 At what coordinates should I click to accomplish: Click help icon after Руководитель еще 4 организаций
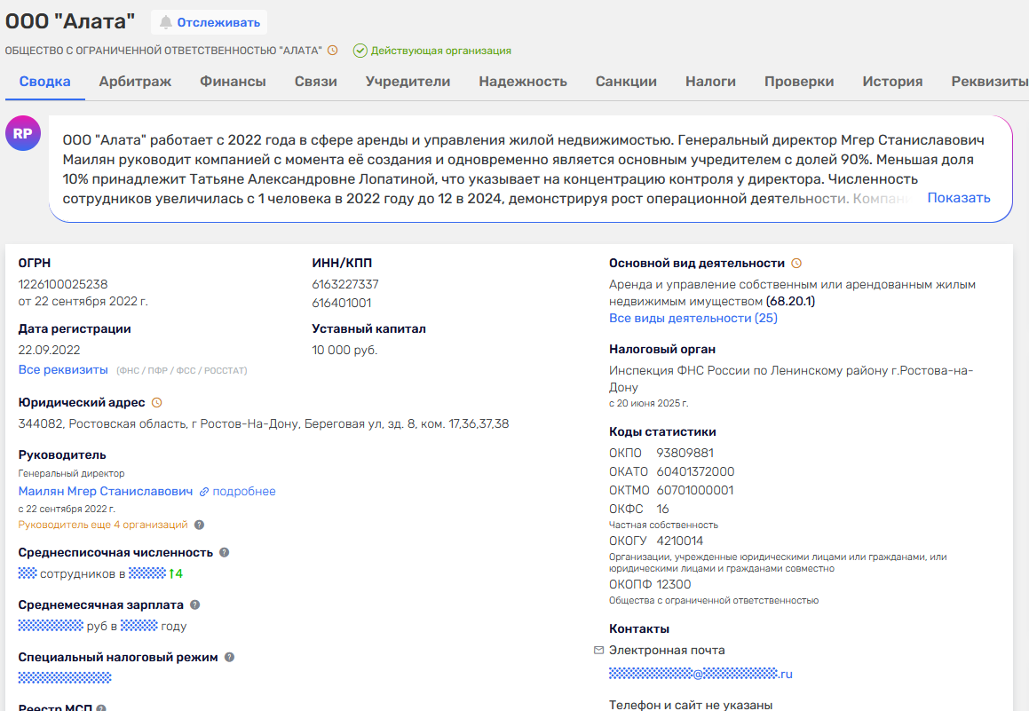[x=200, y=525]
